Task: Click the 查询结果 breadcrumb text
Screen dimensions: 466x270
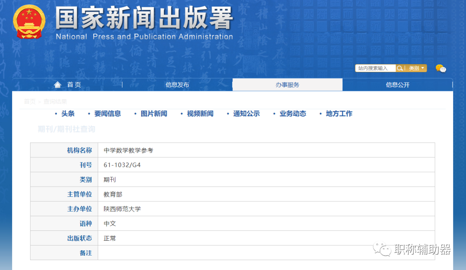Action: click(55, 101)
